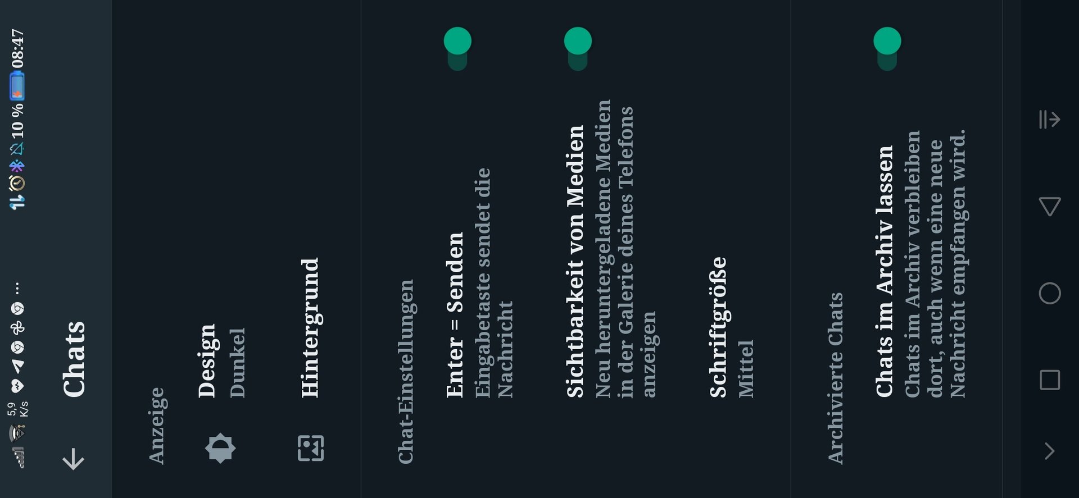Image resolution: width=1079 pixels, height=498 pixels.
Task: Open the Hintergrund wallpaper settings
Action: 311,249
